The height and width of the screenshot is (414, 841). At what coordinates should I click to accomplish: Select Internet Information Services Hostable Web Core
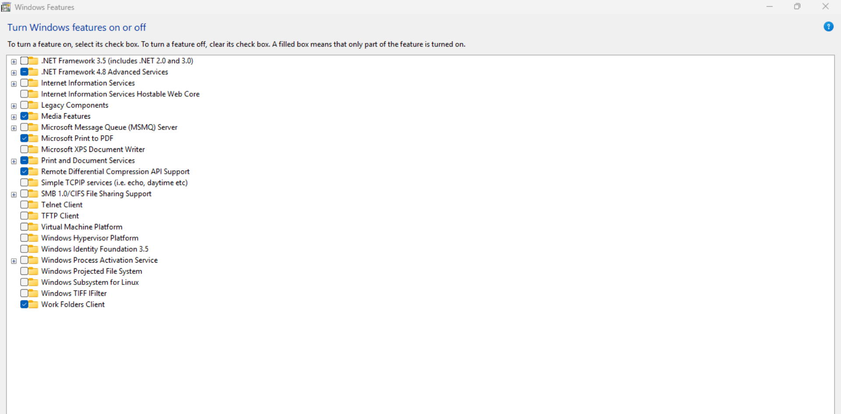pyautogui.click(x=120, y=94)
